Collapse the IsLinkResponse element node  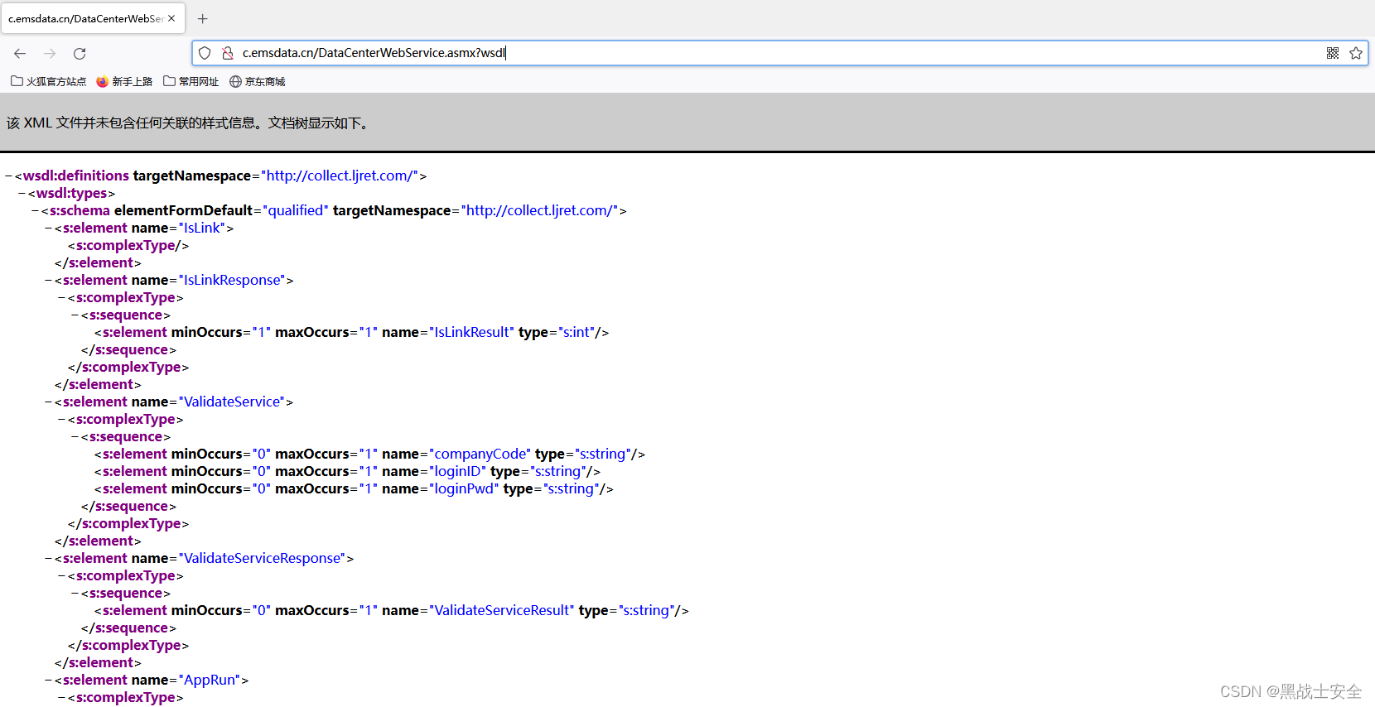tap(49, 280)
